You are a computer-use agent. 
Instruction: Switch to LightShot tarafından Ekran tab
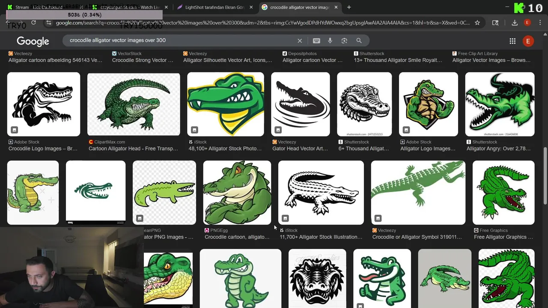click(x=216, y=7)
